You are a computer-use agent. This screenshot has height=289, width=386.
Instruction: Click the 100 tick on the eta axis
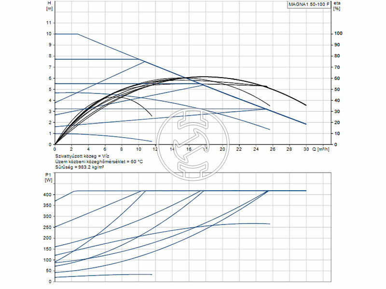(338, 34)
